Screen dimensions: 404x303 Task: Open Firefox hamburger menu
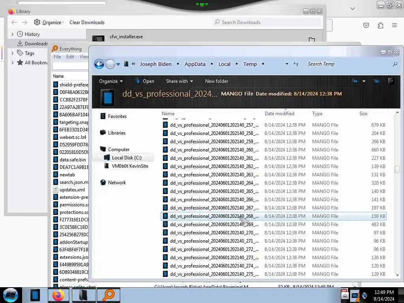point(395,25)
